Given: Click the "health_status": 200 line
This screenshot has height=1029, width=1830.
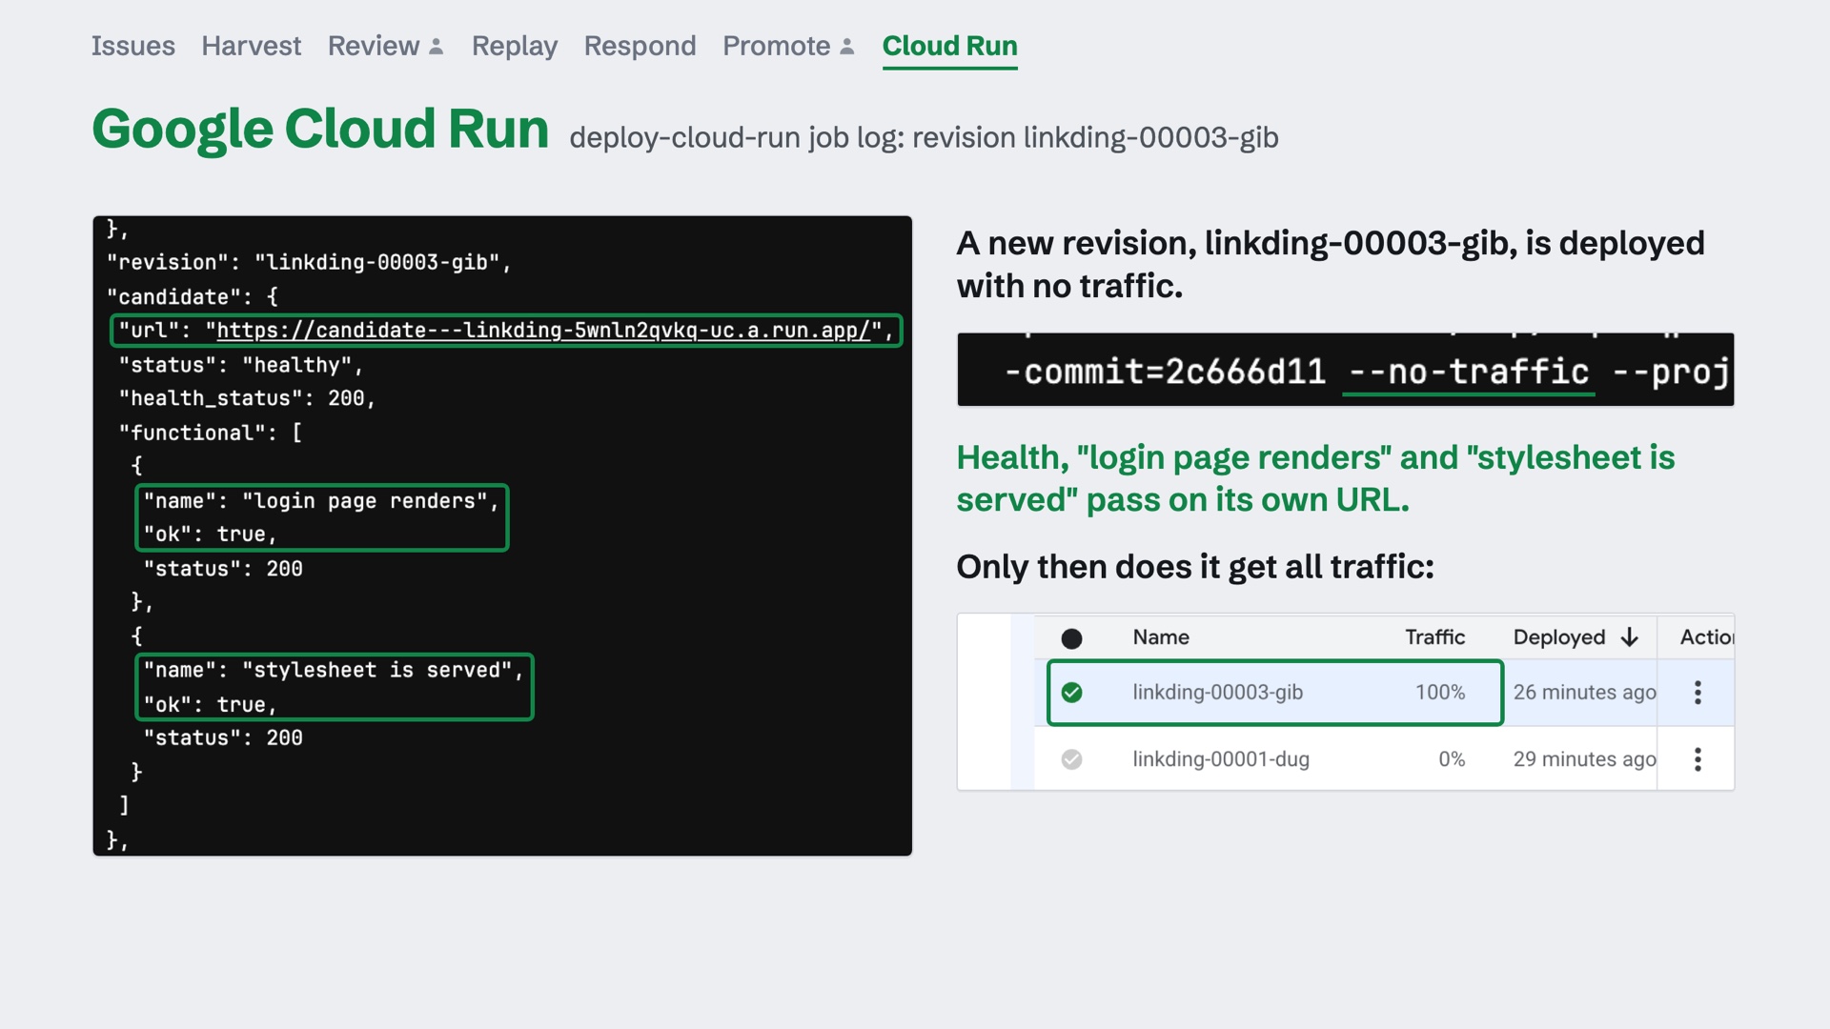Looking at the screenshot, I should coord(248,399).
